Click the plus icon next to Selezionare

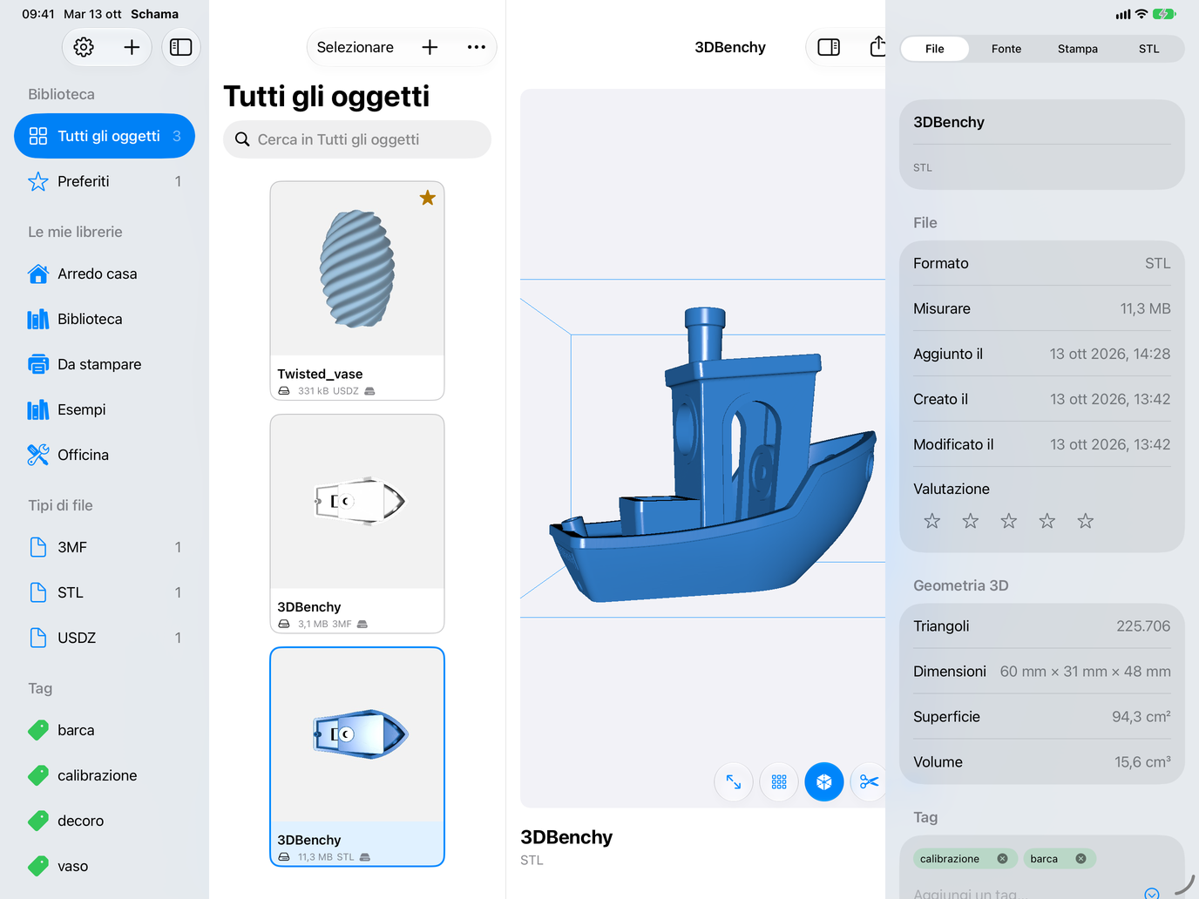(430, 47)
